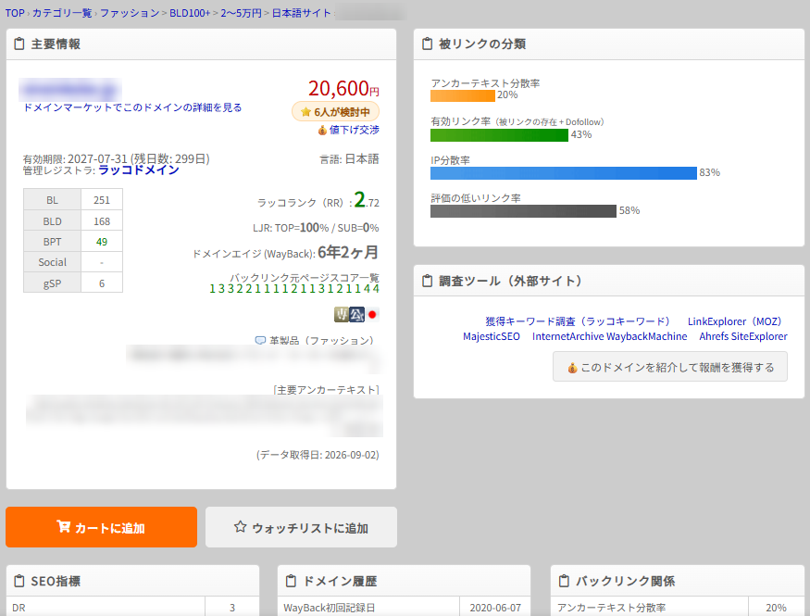
Task: Click the green 有効リンク率 bar
Action: (x=499, y=135)
